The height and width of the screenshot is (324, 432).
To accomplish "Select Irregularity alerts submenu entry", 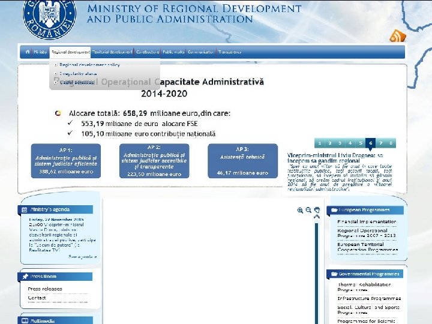I will (x=78, y=74).
